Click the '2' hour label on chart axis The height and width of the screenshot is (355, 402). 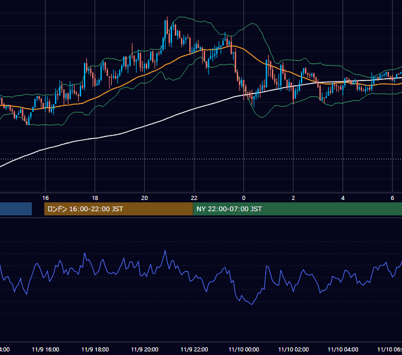pos(293,198)
